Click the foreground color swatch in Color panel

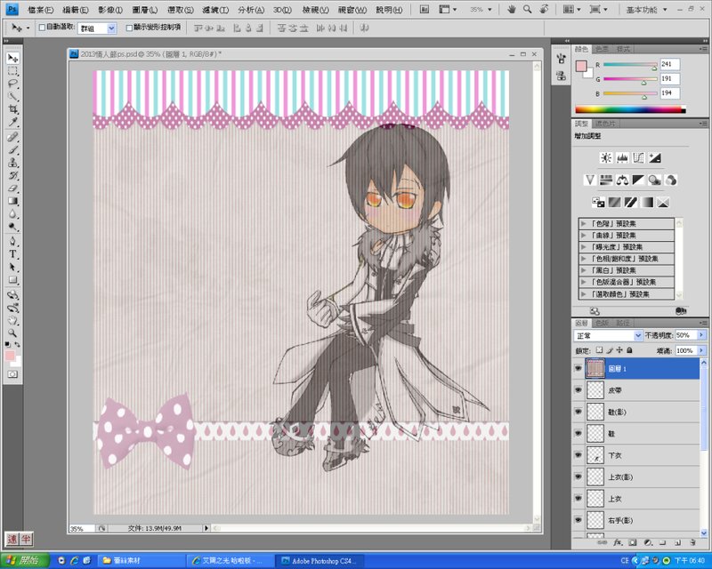(581, 67)
